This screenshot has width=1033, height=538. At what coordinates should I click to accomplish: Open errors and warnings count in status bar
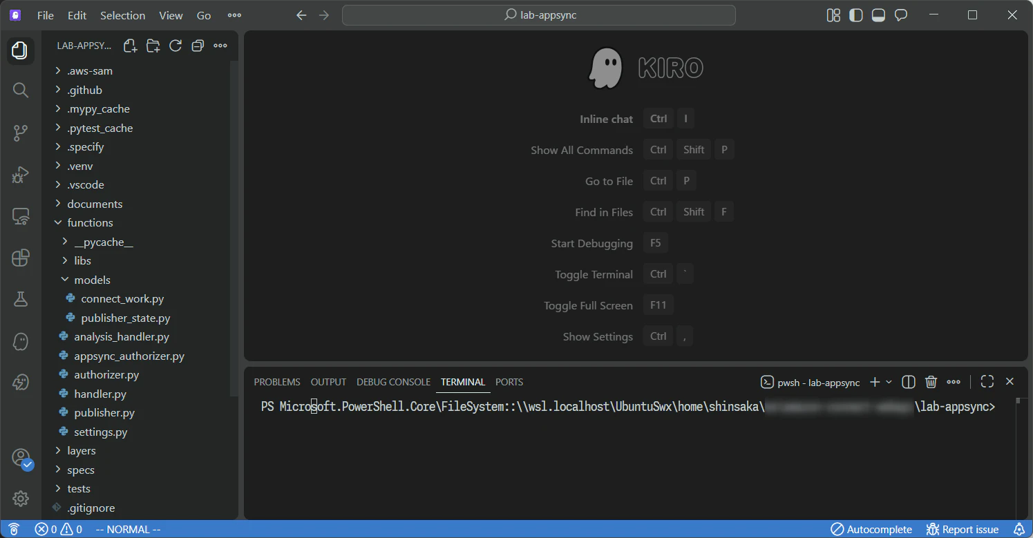58,530
